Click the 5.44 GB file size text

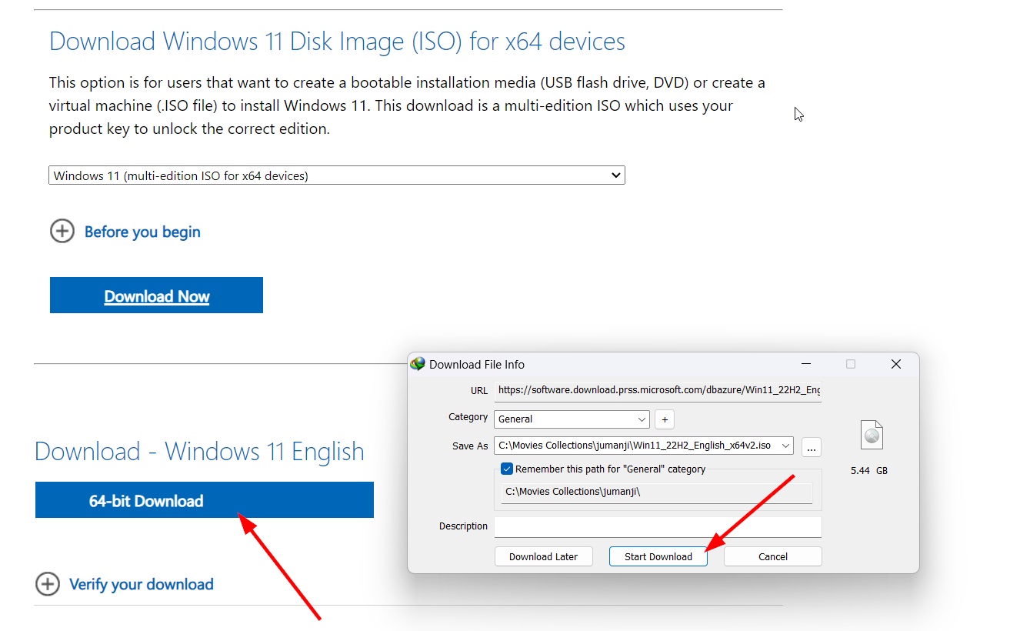pyautogui.click(x=869, y=470)
